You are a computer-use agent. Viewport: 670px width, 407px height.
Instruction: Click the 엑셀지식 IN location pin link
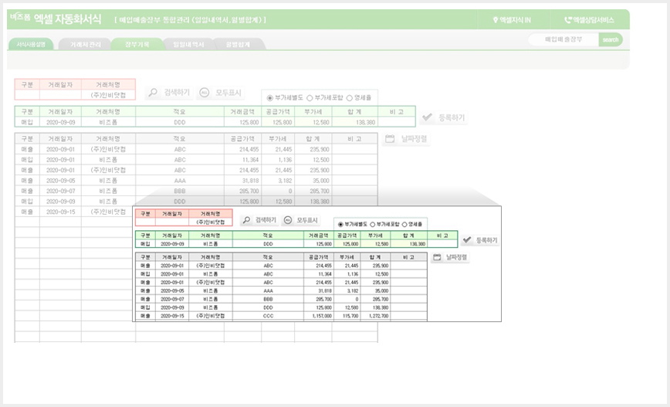click(512, 20)
